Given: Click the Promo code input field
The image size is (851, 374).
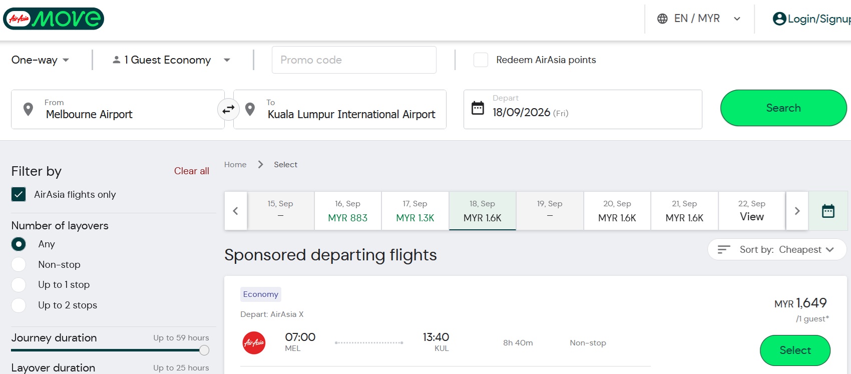Looking at the screenshot, I should (x=354, y=60).
